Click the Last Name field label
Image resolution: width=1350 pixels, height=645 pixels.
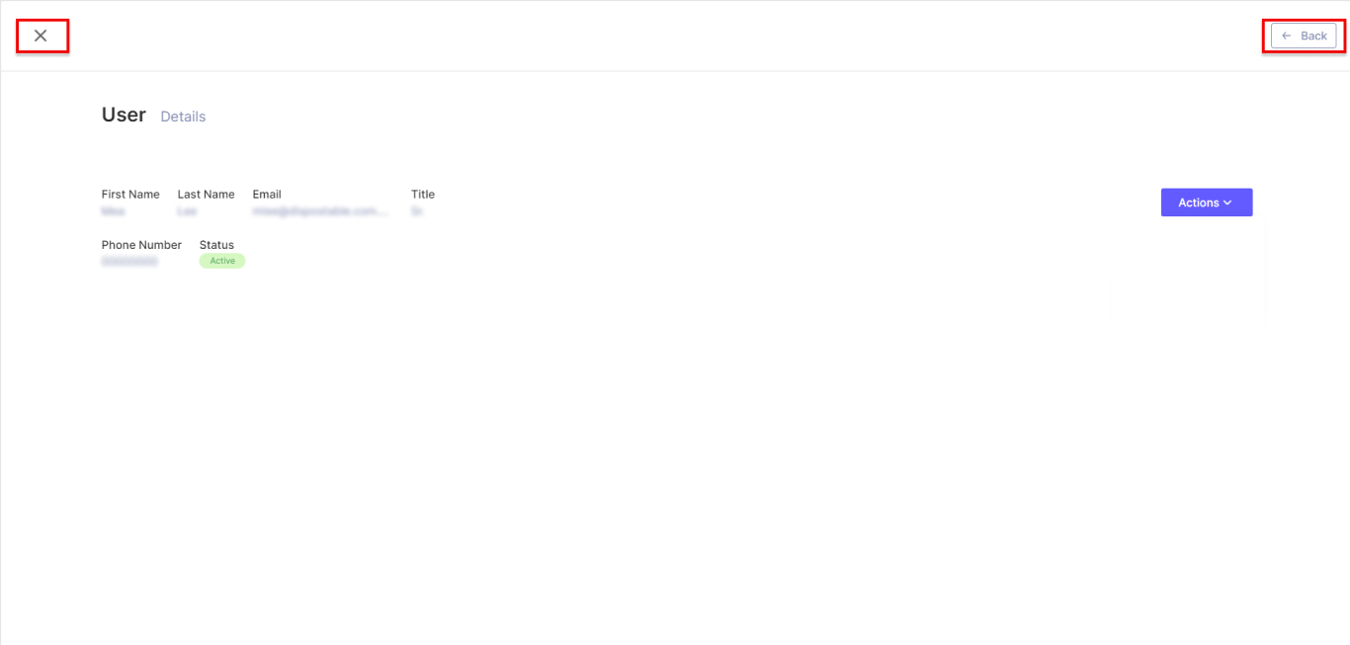pyautogui.click(x=206, y=195)
